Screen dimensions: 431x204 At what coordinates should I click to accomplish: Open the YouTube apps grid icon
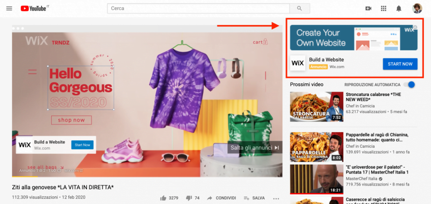point(383,8)
